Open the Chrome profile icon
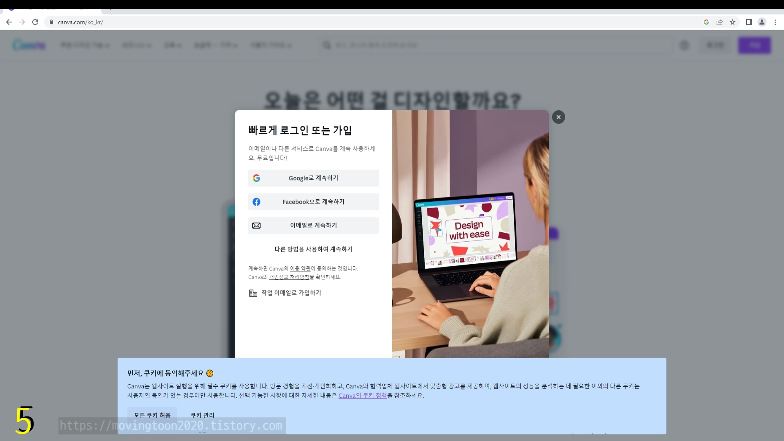Screen dimensions: 784x441 pos(762,22)
